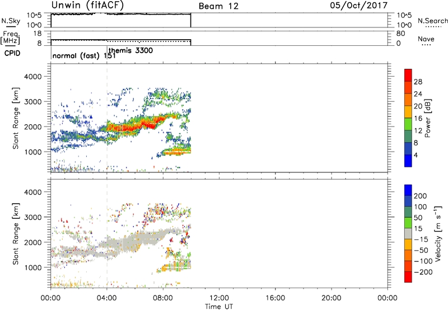Click the '16' tick on Power colorbar
Viewport: 448px width, 310px height.
click(418, 119)
